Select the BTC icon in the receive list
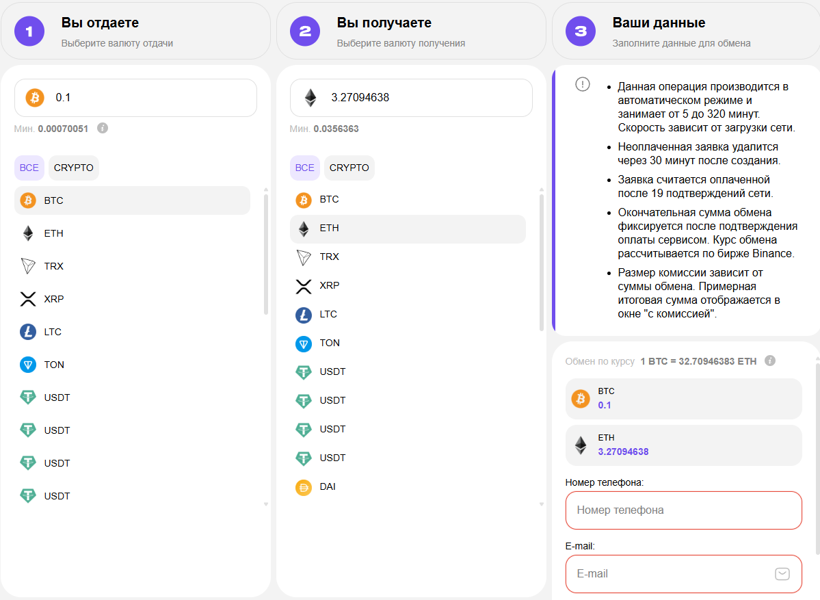Viewport: 820px width, 600px height. coord(304,199)
